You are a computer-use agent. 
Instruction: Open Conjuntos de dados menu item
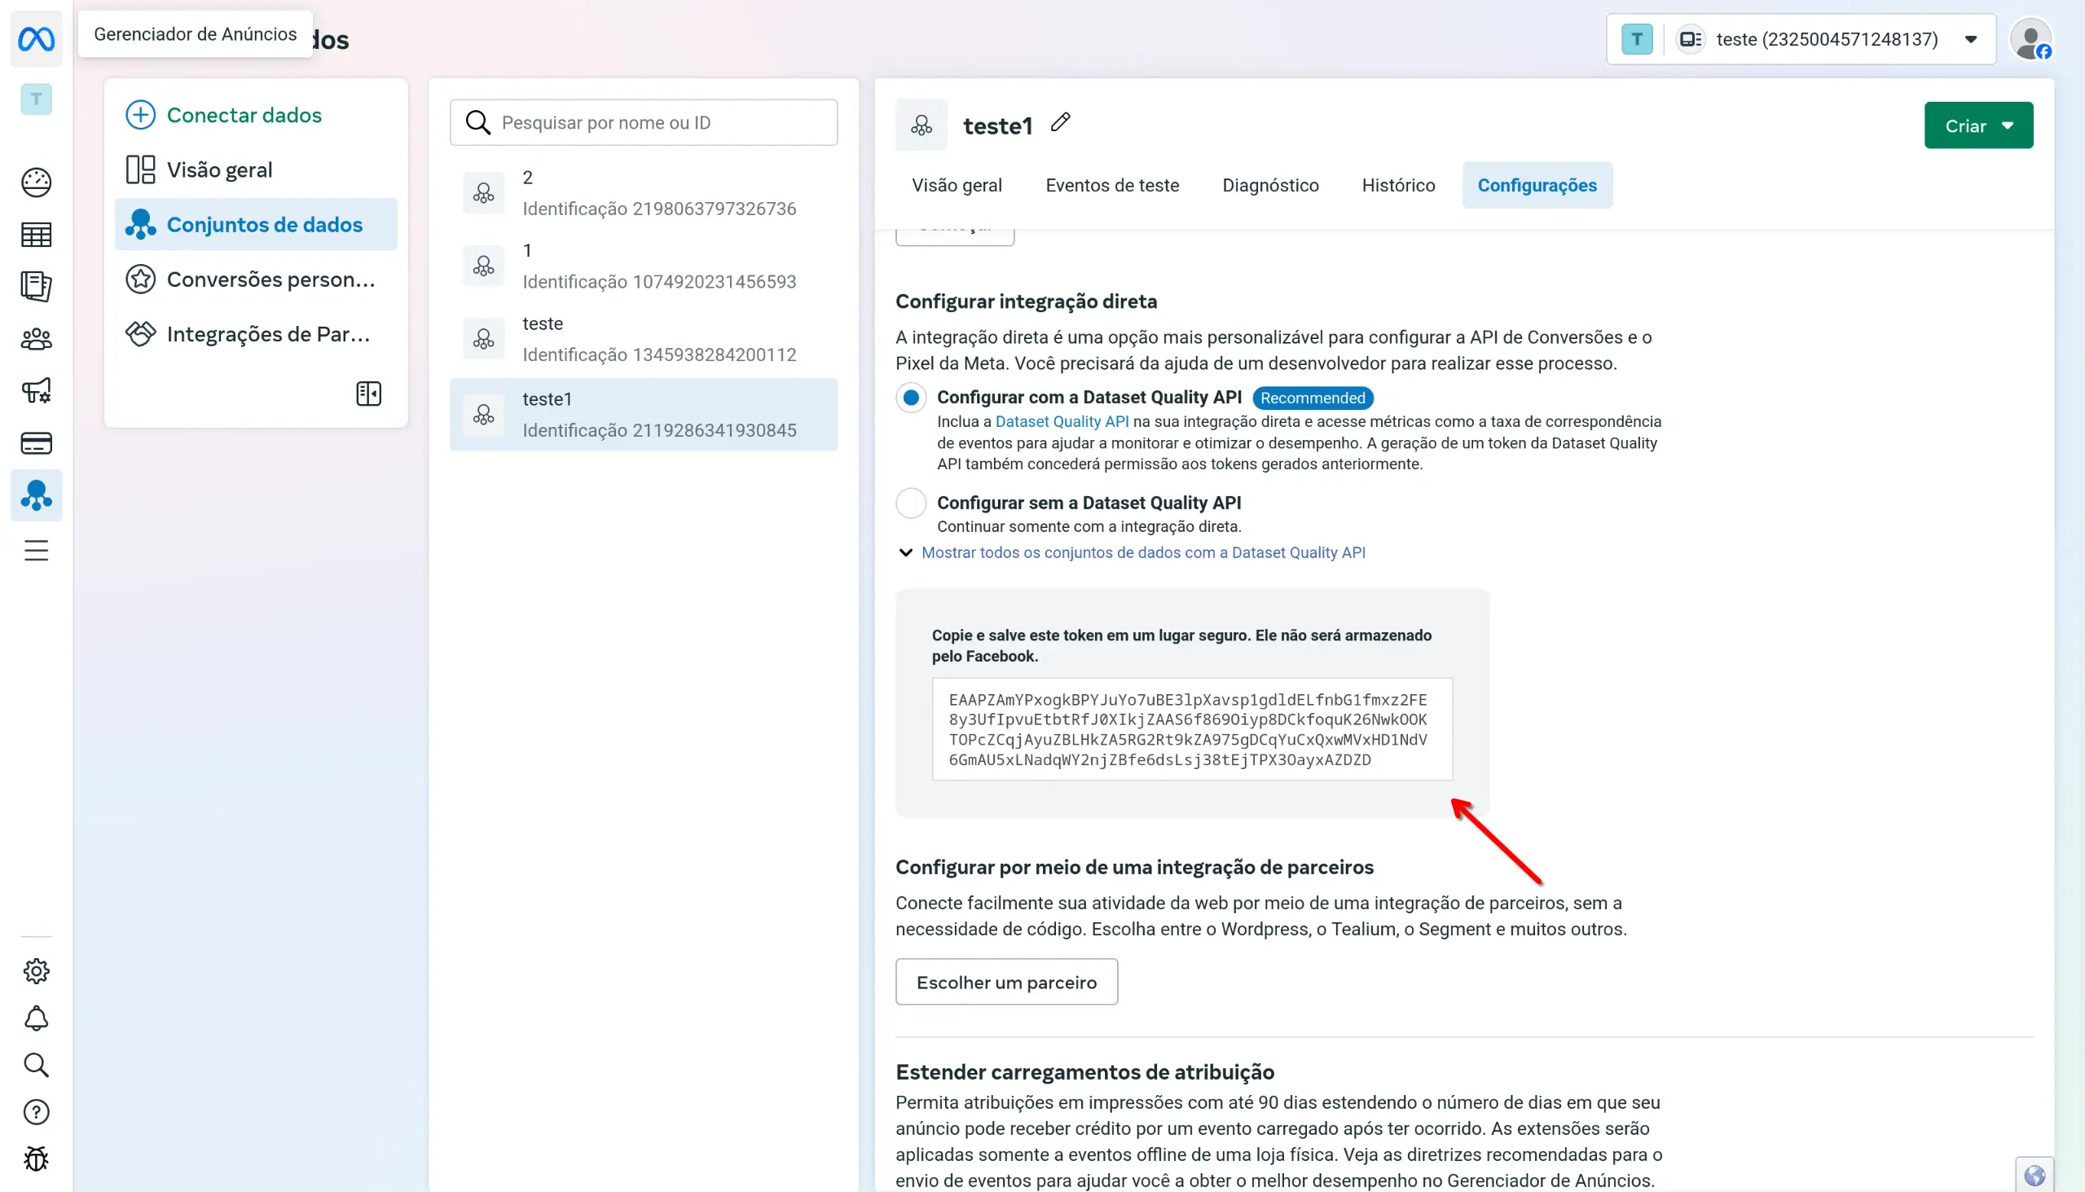[255, 224]
